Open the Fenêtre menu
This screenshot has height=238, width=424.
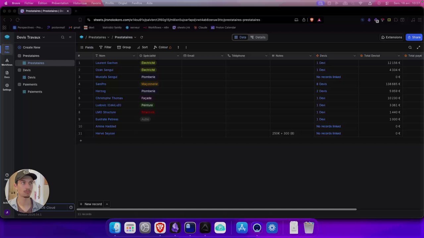pos(137,3)
